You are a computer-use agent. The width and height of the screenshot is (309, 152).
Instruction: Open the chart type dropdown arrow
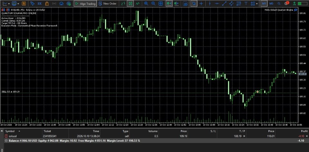pyautogui.click(x=9, y=4)
